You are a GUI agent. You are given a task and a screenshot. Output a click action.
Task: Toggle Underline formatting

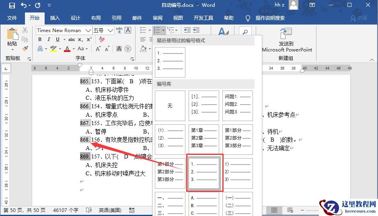click(58, 39)
